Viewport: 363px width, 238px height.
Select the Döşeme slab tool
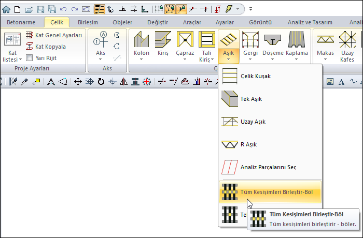coord(272,40)
